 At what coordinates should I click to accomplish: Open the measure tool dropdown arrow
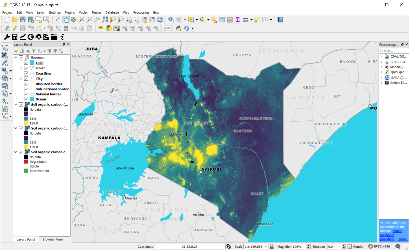[251, 20]
